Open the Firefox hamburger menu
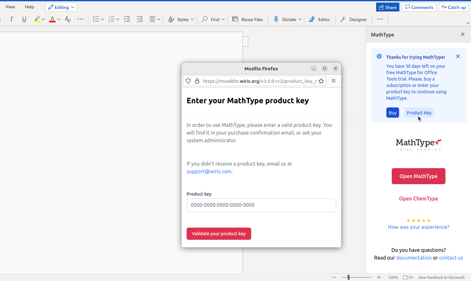Image resolution: width=471 pixels, height=281 pixels. click(x=334, y=81)
